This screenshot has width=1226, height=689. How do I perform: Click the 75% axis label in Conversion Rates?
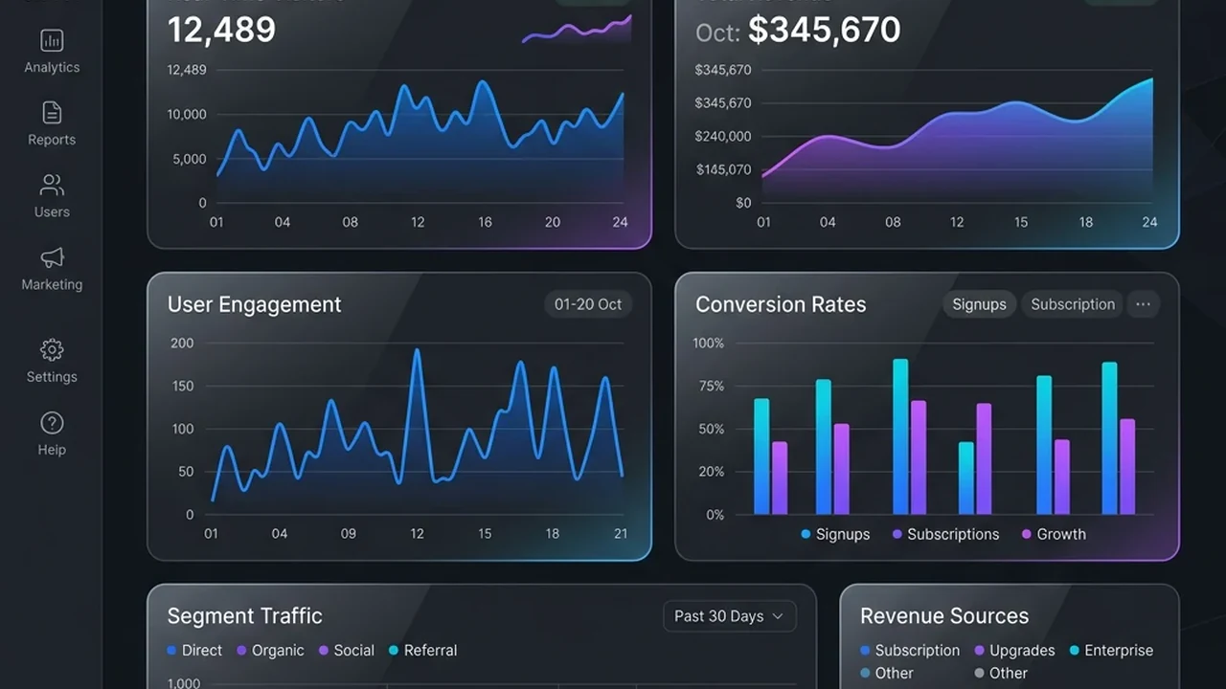point(712,386)
